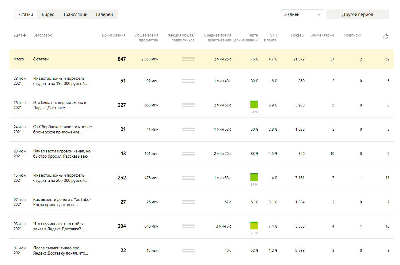The image size is (400, 265).
Task: Click green read-map swatch for 15 июн article
Action: 254,177
